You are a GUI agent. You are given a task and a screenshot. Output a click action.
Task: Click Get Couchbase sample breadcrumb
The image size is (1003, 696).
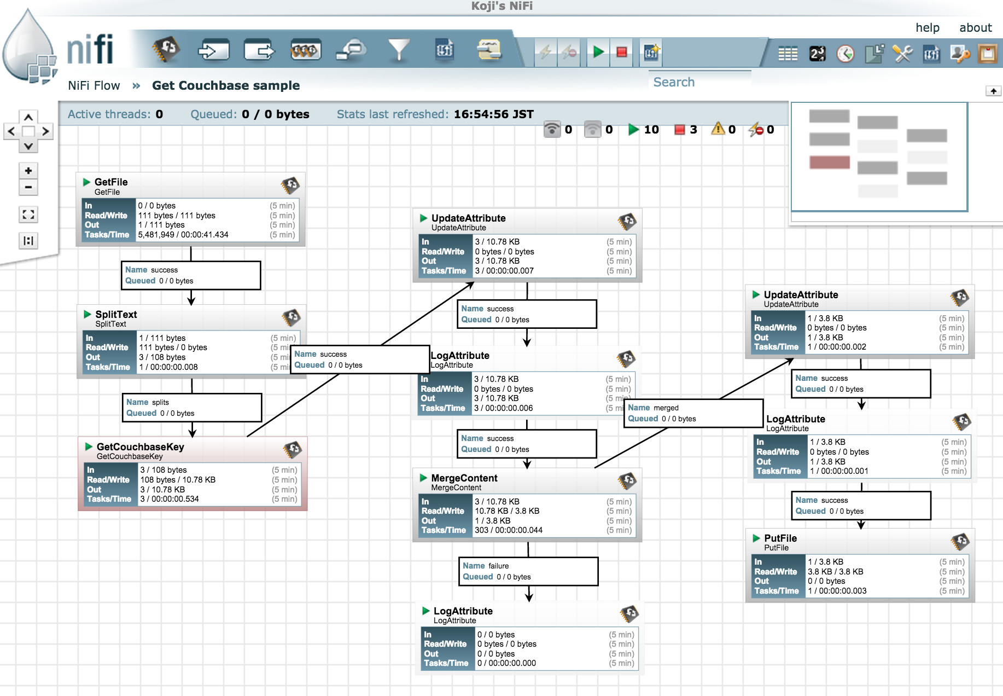226,85
